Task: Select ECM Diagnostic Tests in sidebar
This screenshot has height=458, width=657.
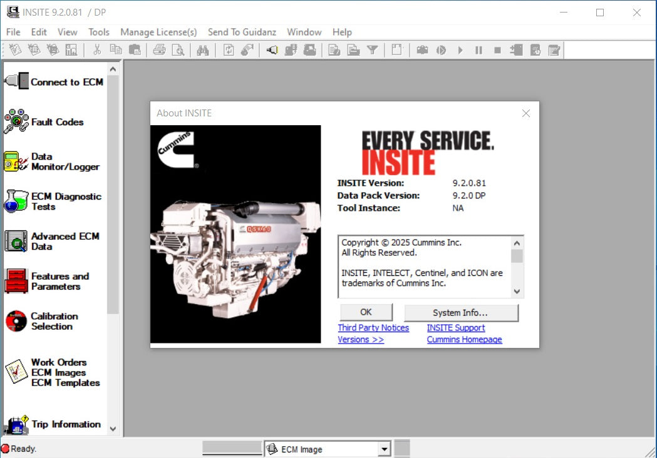Action: coord(16,201)
